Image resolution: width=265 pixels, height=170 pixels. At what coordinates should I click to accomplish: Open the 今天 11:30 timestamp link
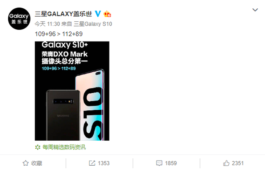tap(47, 24)
